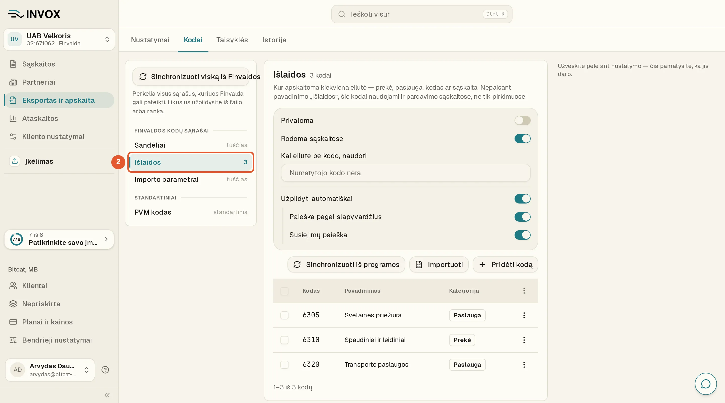Enable the Privaloma toggle

coord(522,121)
